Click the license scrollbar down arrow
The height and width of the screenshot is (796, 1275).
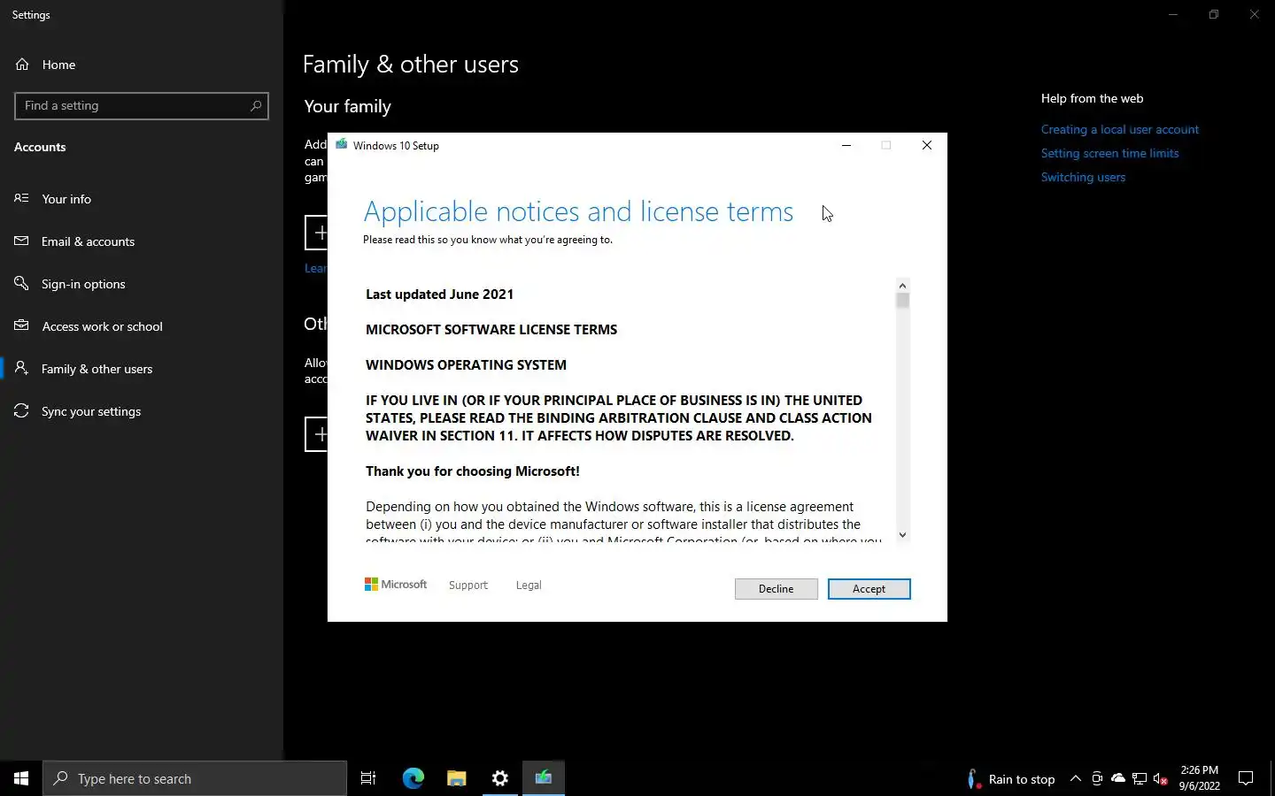pyautogui.click(x=902, y=534)
